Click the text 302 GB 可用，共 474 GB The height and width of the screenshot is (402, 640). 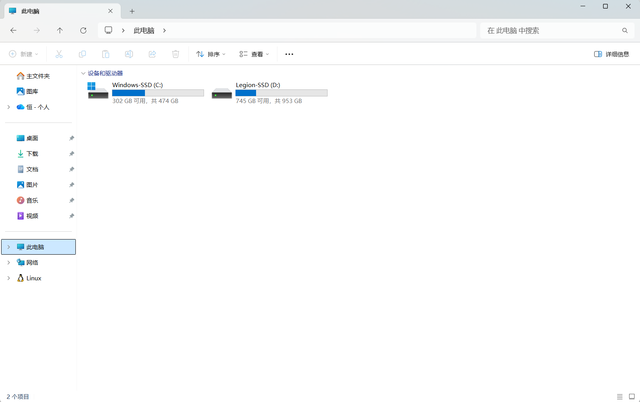[145, 101]
